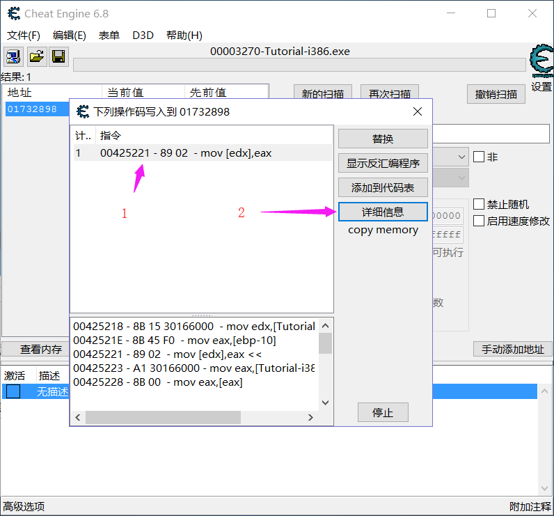Click the 地址 column header

[x=52, y=93]
